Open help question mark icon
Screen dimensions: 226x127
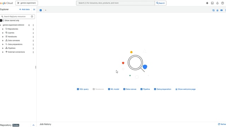click(222, 3)
